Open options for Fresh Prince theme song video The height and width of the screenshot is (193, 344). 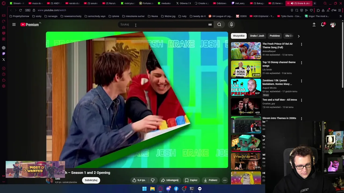pos(301,44)
